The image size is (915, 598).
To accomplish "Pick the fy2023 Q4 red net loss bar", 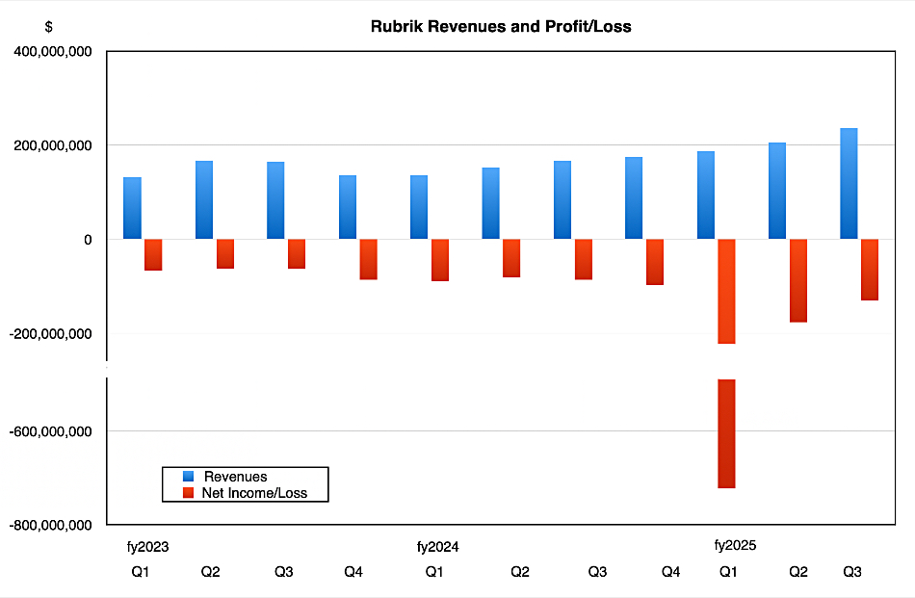I will point(368,260).
